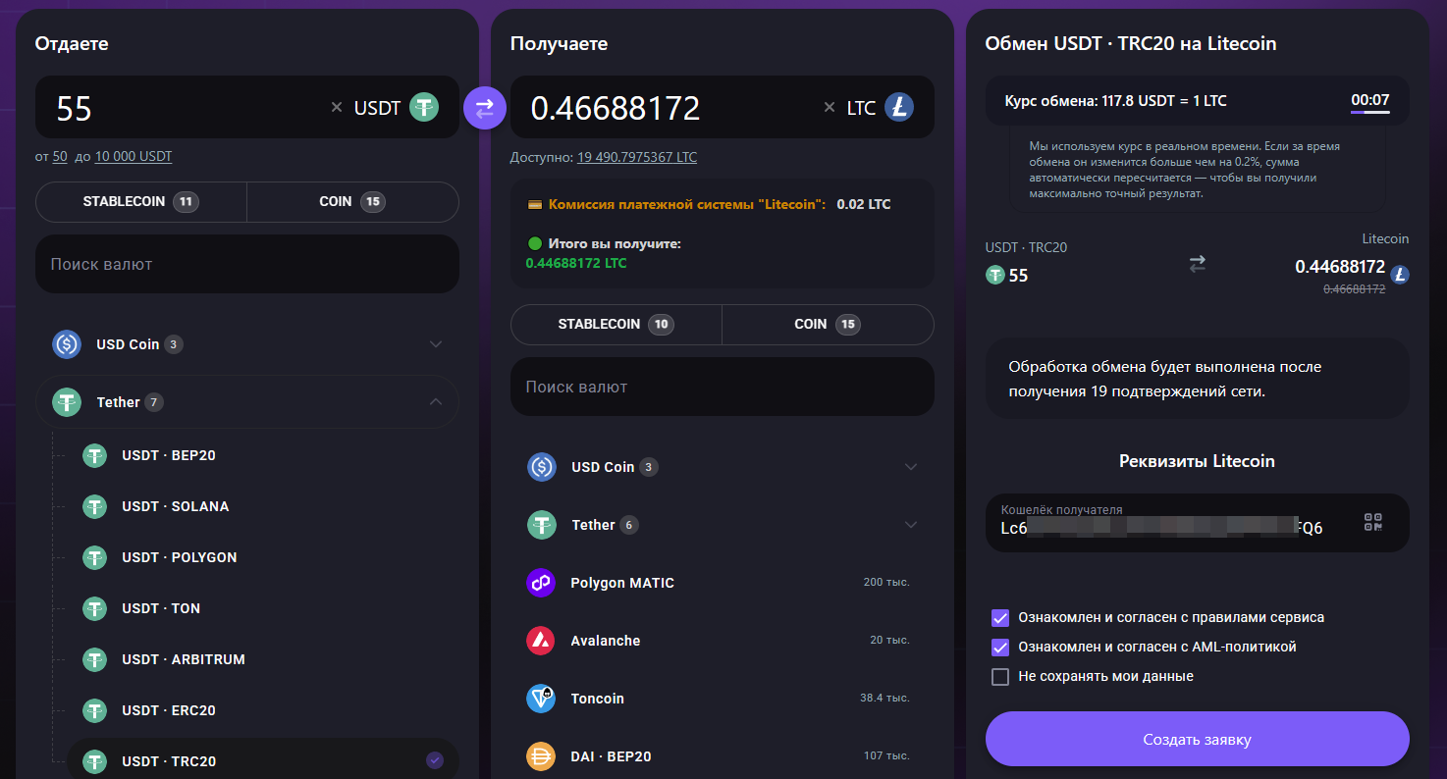Select the Avalanche coin icon

click(x=541, y=641)
